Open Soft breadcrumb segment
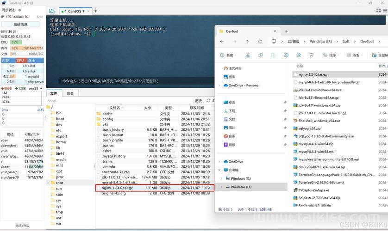Image resolution: width=388 pixels, height=231 pixels. tap(346, 42)
